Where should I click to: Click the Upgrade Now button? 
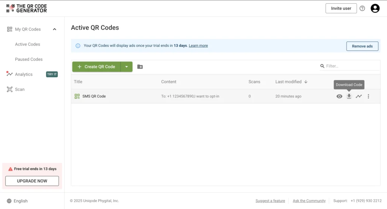click(x=32, y=181)
